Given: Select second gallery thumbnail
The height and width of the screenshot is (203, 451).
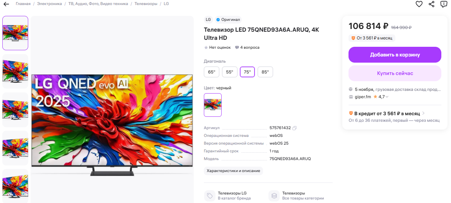Looking at the screenshot, I should tap(15, 71).
